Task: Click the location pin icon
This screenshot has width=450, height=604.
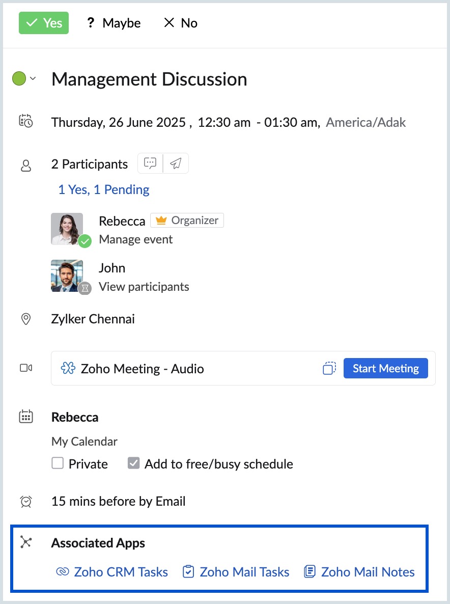Action: coord(25,319)
